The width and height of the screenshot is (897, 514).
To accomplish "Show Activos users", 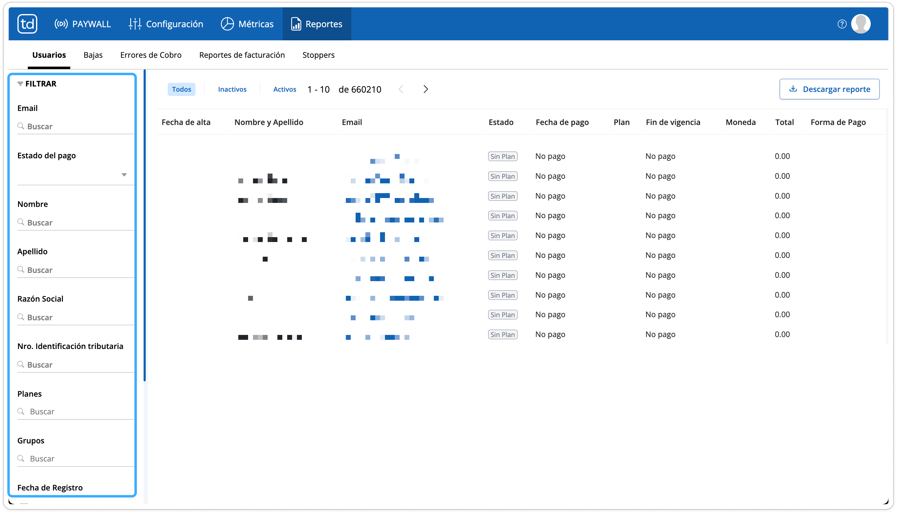I will [285, 89].
